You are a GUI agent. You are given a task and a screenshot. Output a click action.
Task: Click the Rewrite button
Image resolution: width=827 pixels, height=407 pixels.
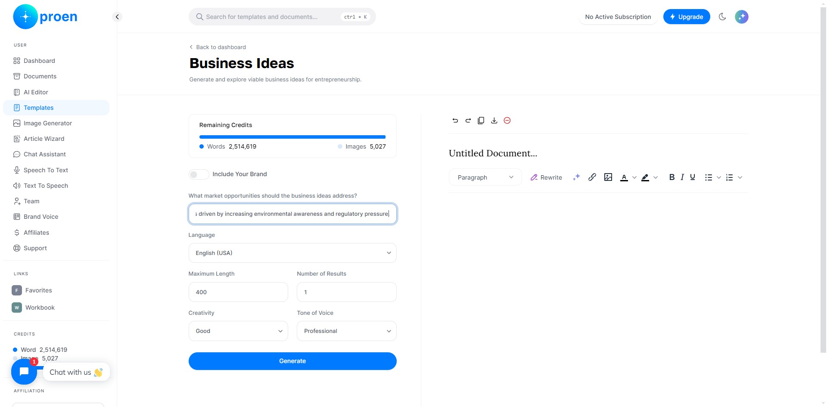(x=546, y=177)
